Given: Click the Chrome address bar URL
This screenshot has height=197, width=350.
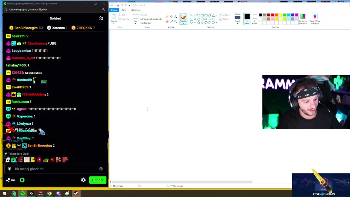Looking at the screenshot, I should tap(28, 10).
